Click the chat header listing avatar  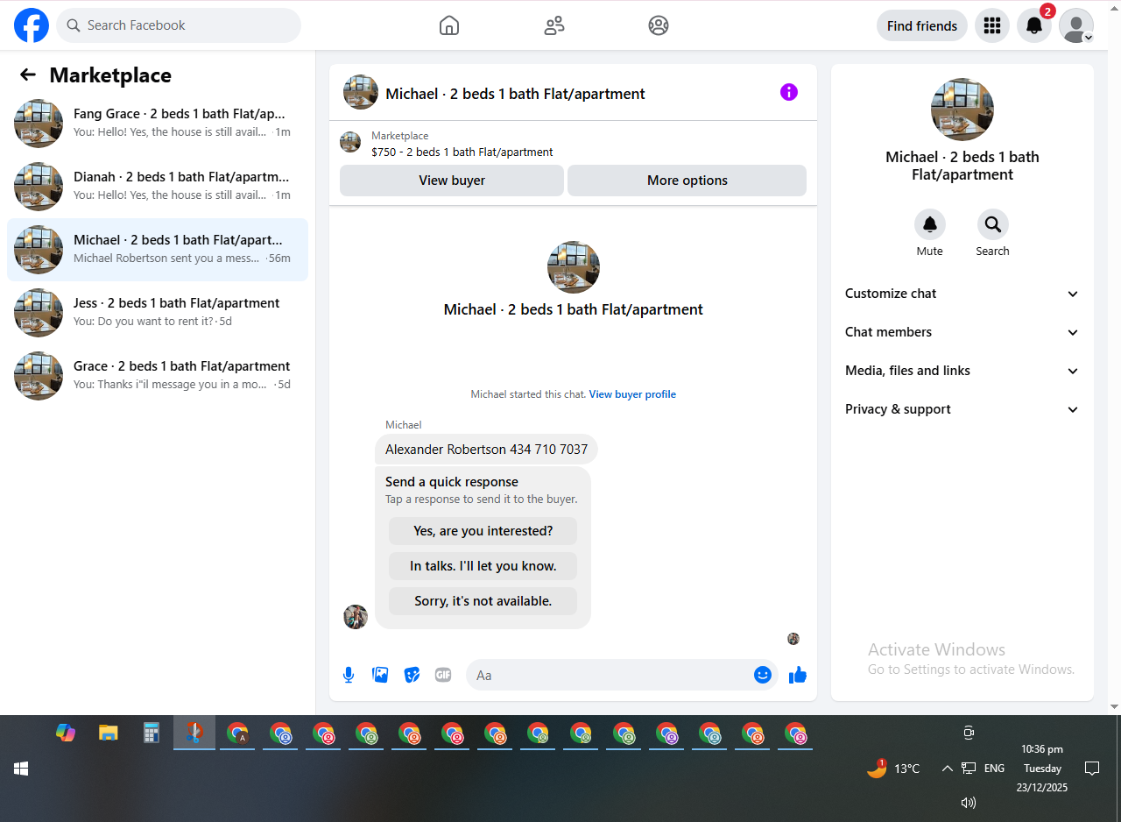click(x=361, y=92)
